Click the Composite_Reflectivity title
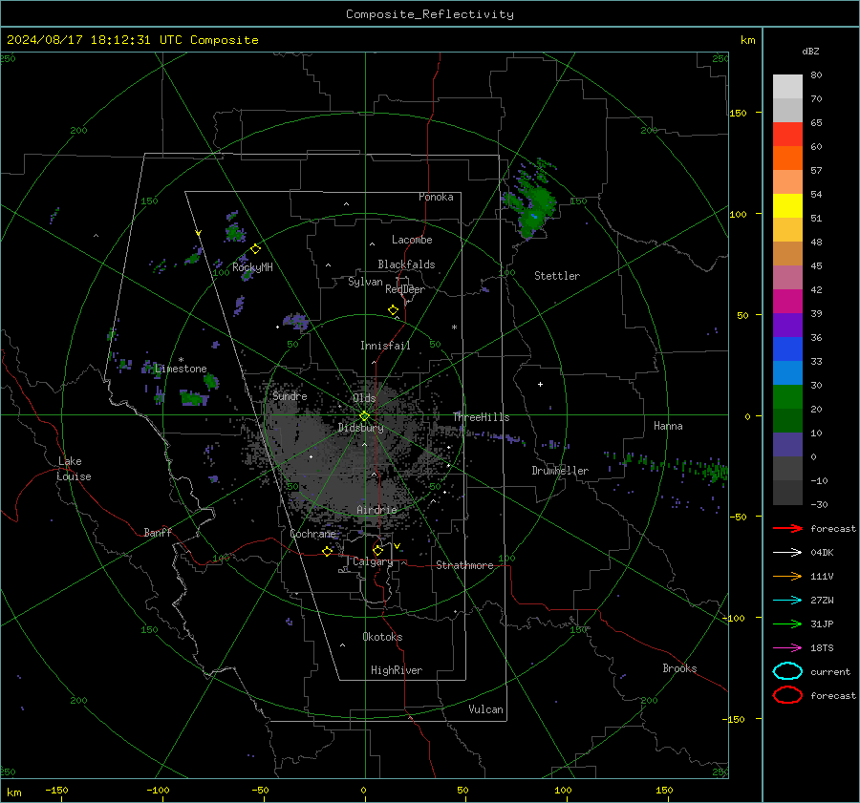 [429, 14]
